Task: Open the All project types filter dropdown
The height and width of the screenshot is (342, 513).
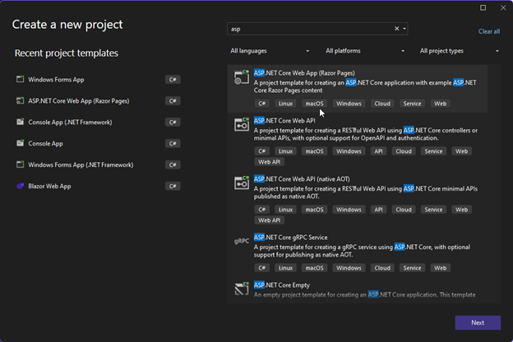Action: tap(460, 51)
